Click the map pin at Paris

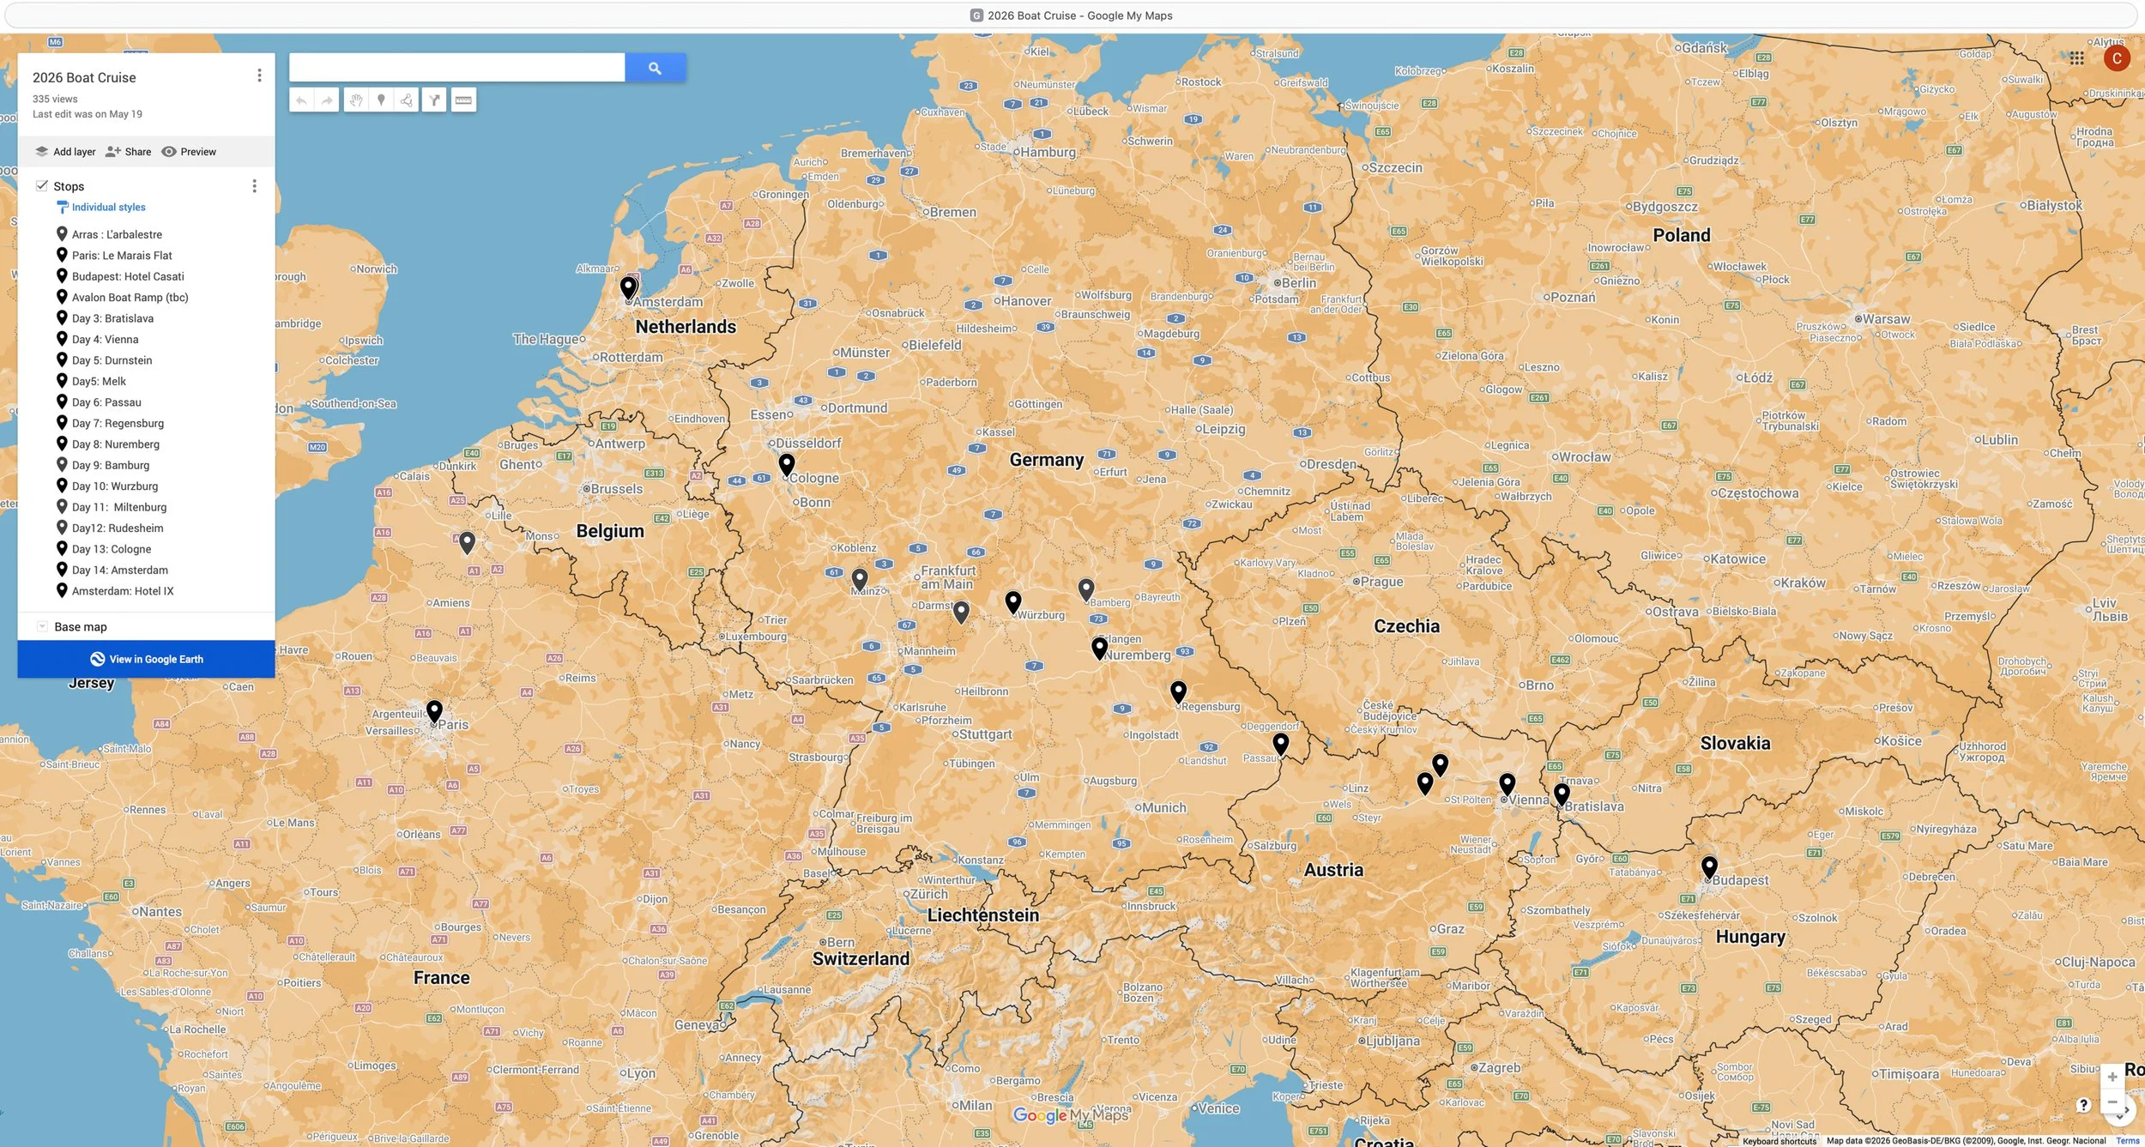434,711
